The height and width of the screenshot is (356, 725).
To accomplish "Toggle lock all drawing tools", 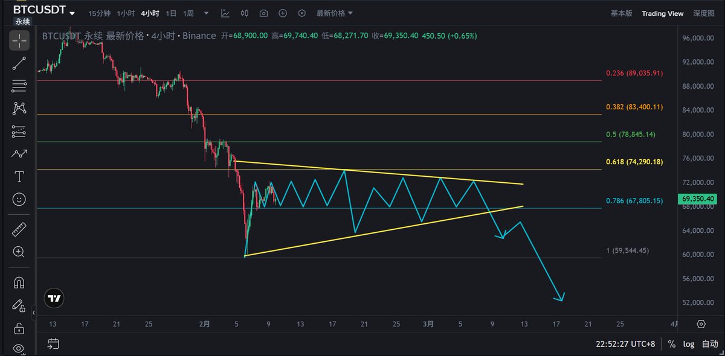I will click(19, 328).
